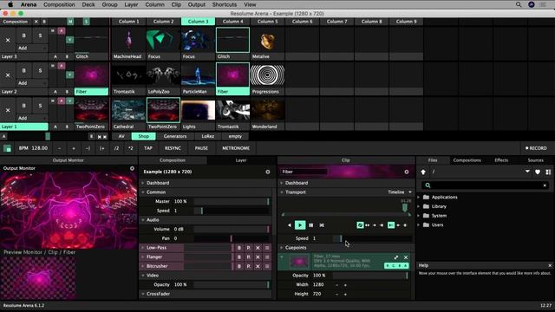Bypass Layer 2 with the B button
The width and height of the screenshot is (555, 312).
(23, 70)
